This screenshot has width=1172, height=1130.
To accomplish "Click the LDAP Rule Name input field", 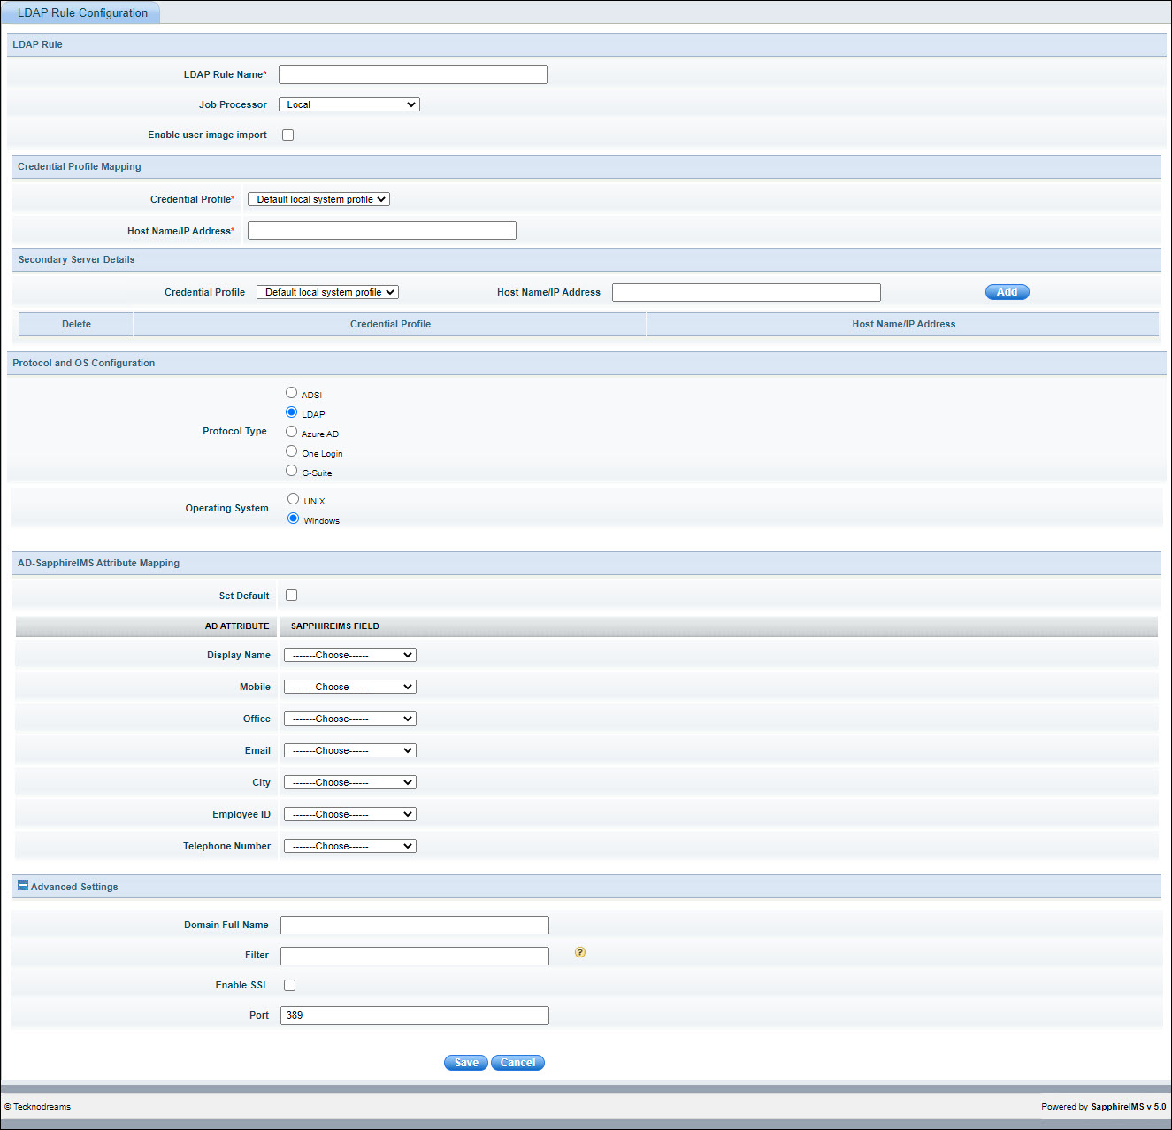I will [413, 75].
